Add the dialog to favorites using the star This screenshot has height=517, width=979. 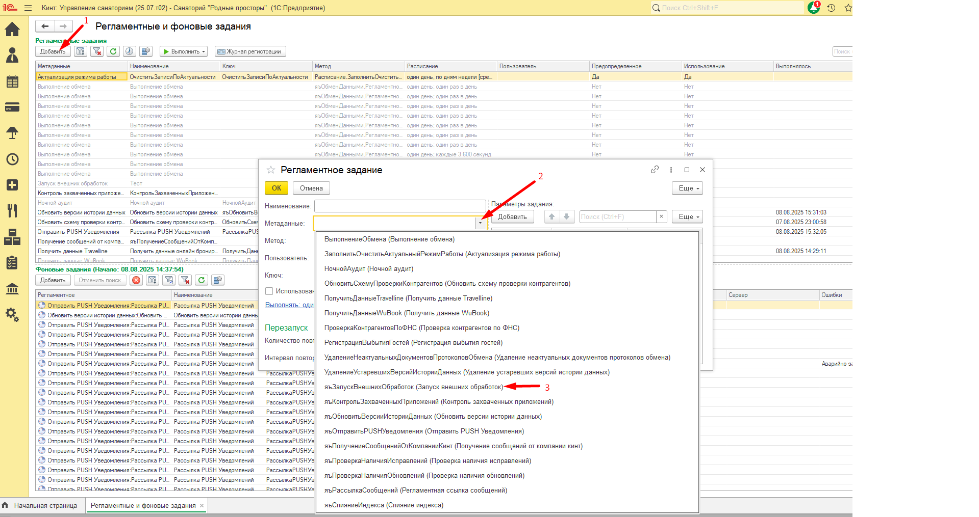click(271, 170)
